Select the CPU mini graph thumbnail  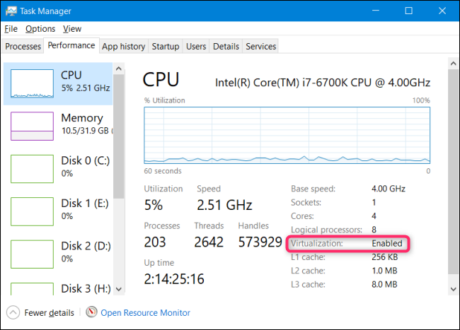point(31,83)
